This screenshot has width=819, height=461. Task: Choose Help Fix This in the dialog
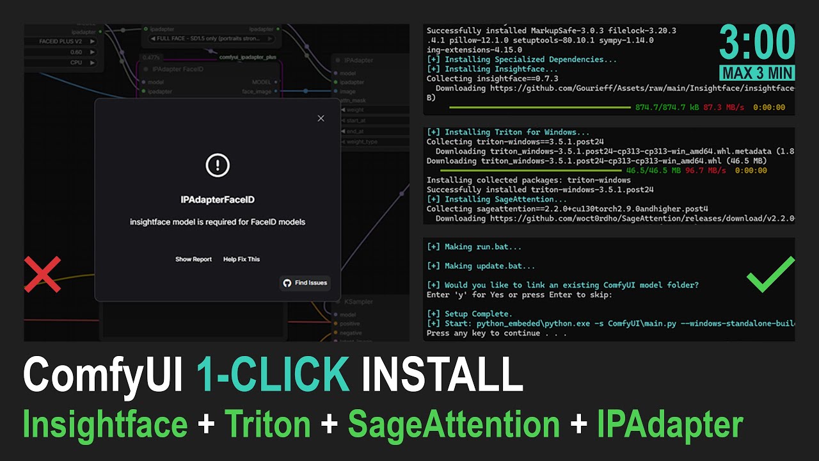click(x=241, y=259)
